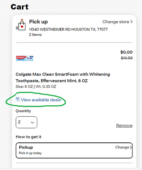
Task: Remove the Colgate toothpaste from cart
Action: pyautogui.click(x=124, y=125)
